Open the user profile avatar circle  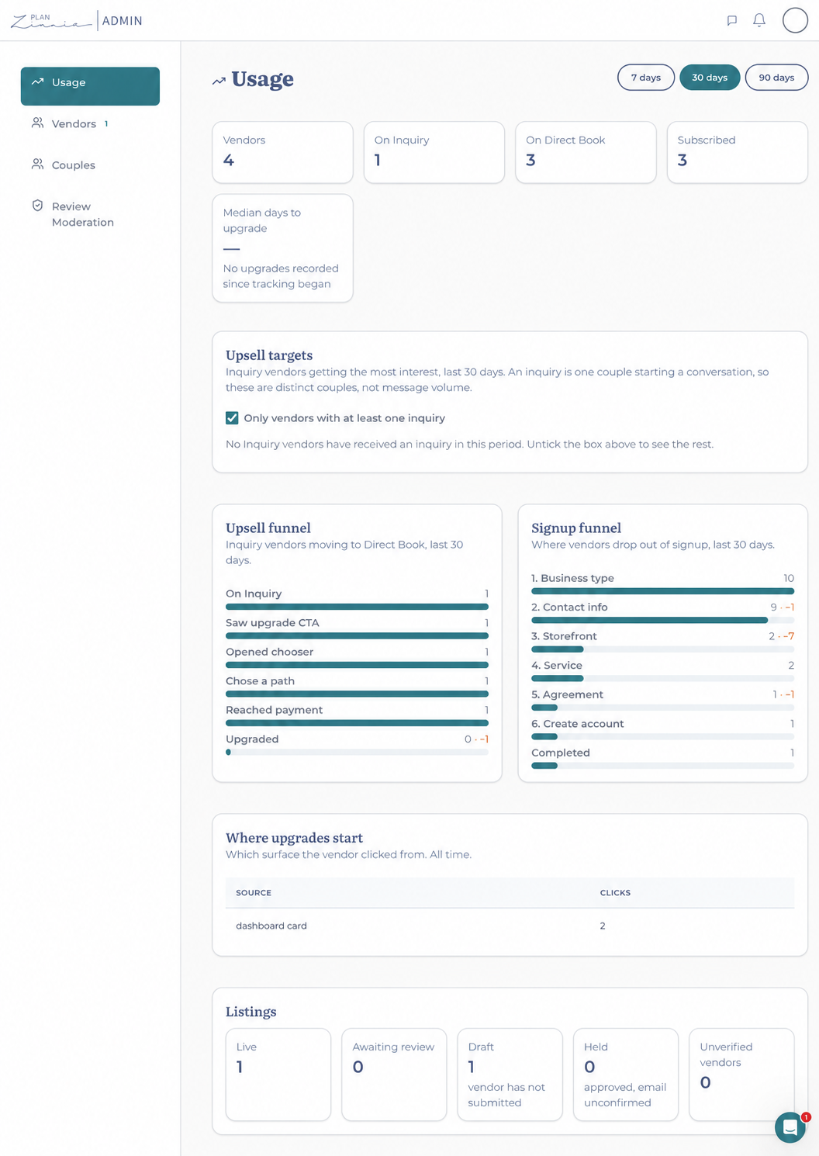(x=795, y=20)
